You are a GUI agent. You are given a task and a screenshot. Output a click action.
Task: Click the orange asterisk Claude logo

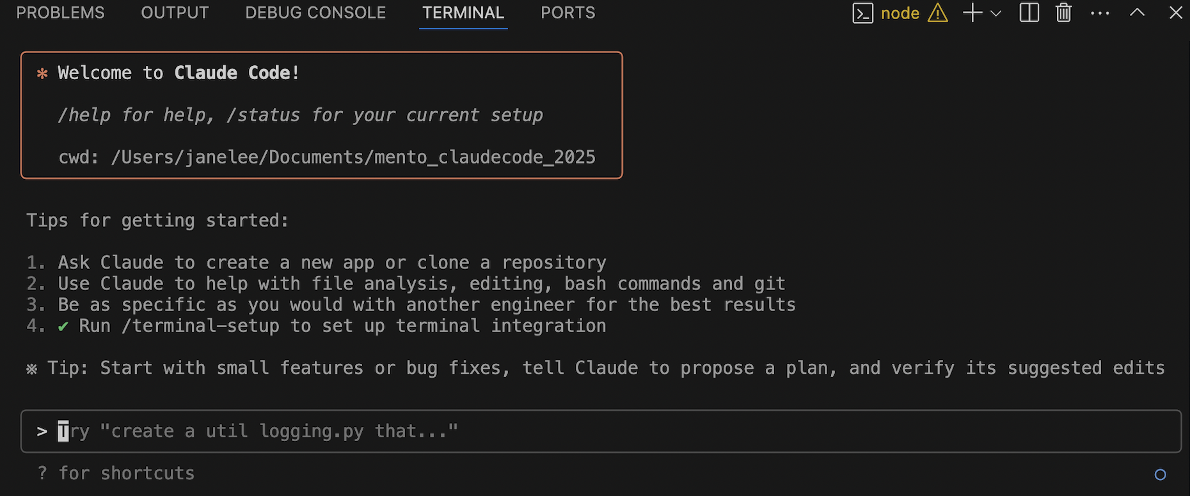[42, 74]
